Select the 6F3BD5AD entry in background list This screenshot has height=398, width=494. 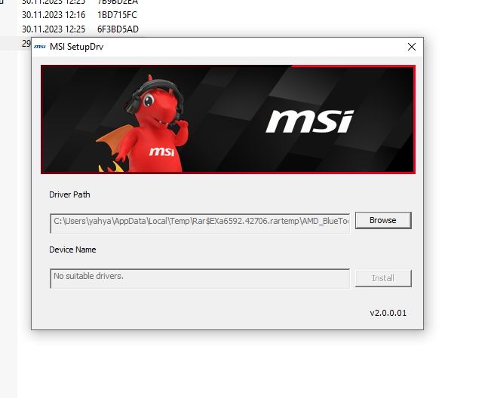pos(118,29)
